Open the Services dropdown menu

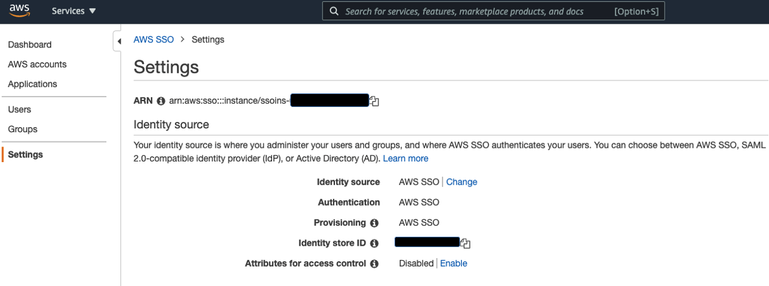[74, 11]
